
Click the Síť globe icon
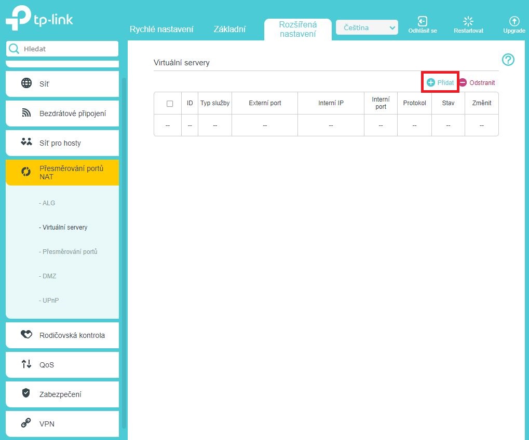[26, 83]
